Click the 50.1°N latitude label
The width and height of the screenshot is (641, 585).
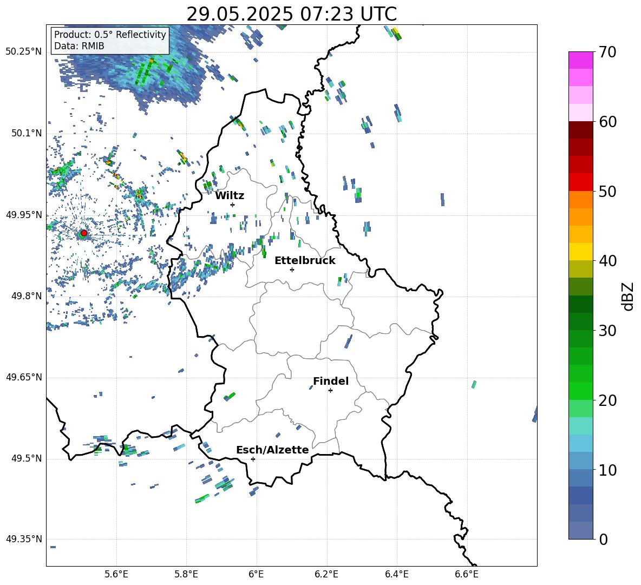26,133
